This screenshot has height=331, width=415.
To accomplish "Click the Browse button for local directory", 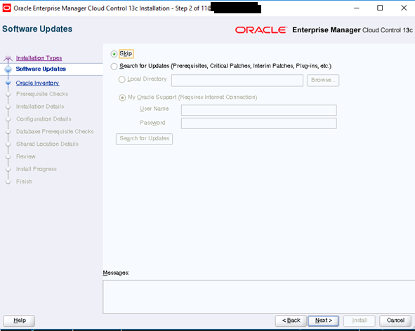I will click(323, 81).
